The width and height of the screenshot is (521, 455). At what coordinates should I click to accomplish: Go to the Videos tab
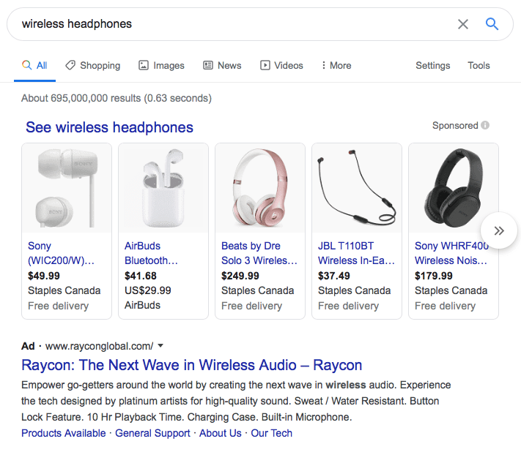click(x=281, y=65)
